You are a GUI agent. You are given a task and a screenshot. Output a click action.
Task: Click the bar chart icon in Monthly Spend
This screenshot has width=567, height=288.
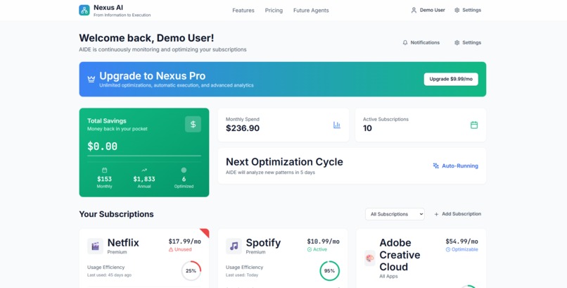[x=337, y=125]
